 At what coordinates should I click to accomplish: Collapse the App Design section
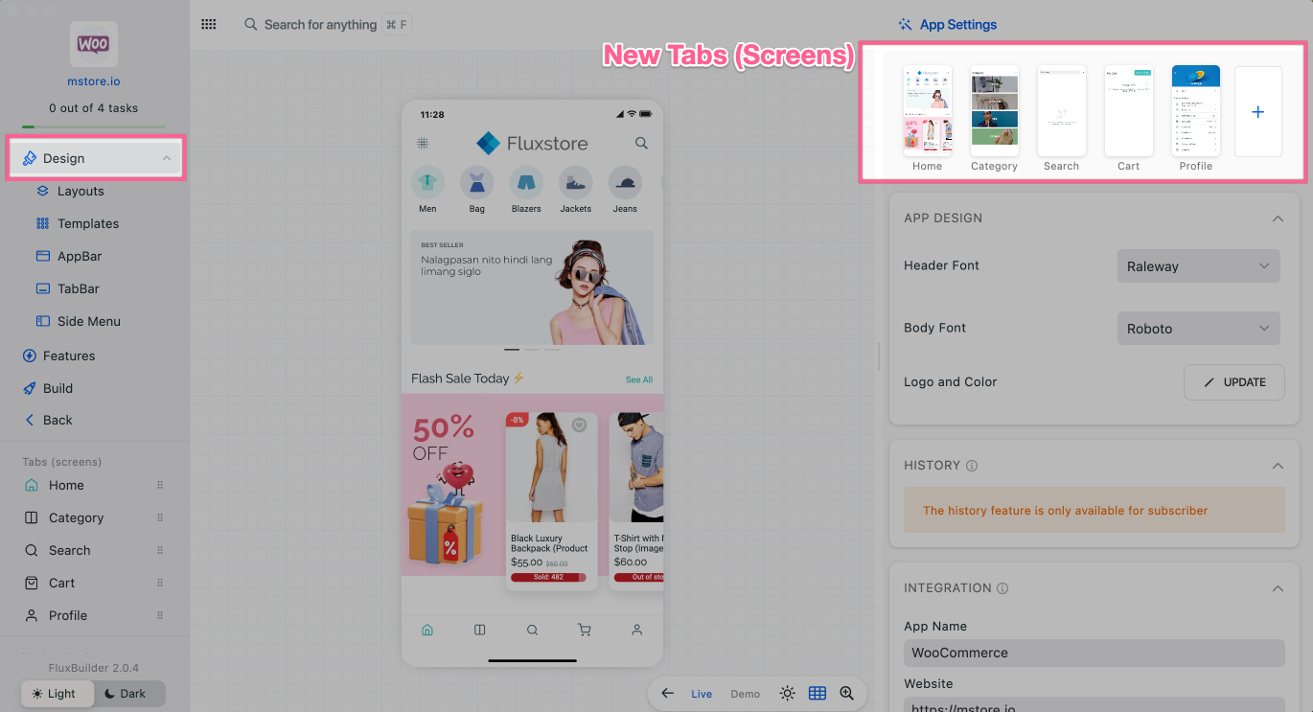tap(1277, 218)
